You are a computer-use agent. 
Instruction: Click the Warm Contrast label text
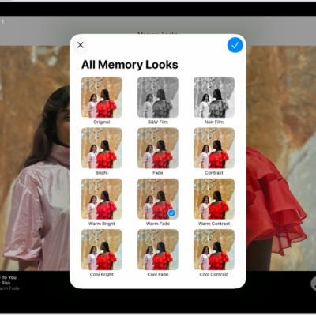(x=214, y=224)
